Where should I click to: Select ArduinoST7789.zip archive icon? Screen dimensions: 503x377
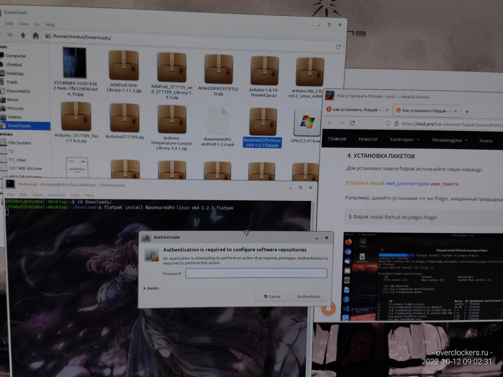(124, 117)
